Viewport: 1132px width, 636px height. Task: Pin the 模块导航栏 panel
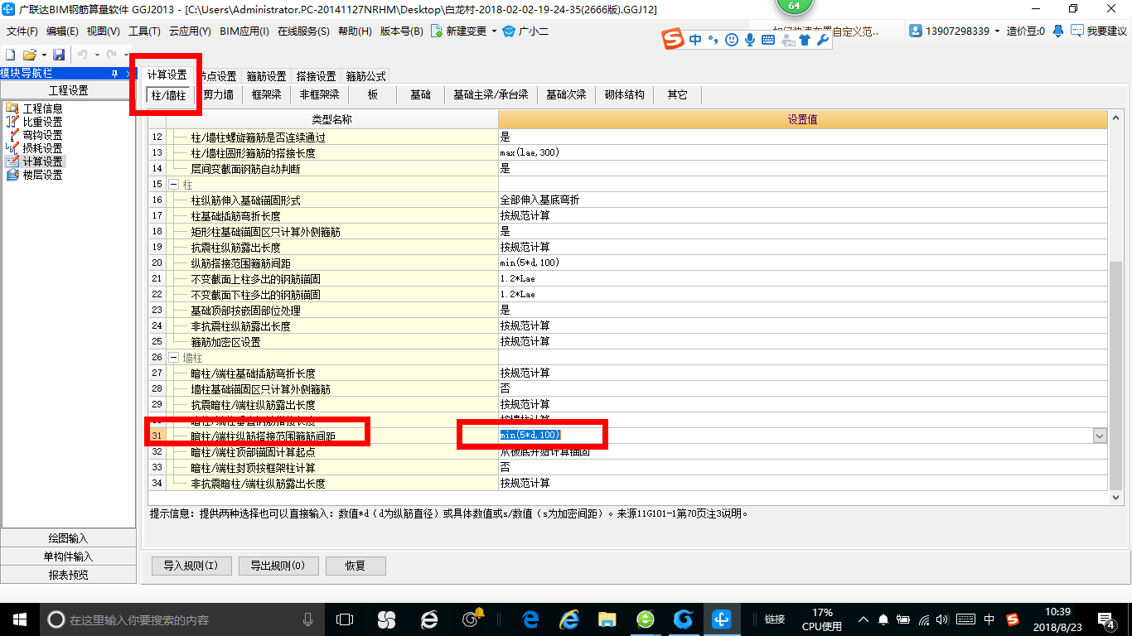[x=114, y=74]
